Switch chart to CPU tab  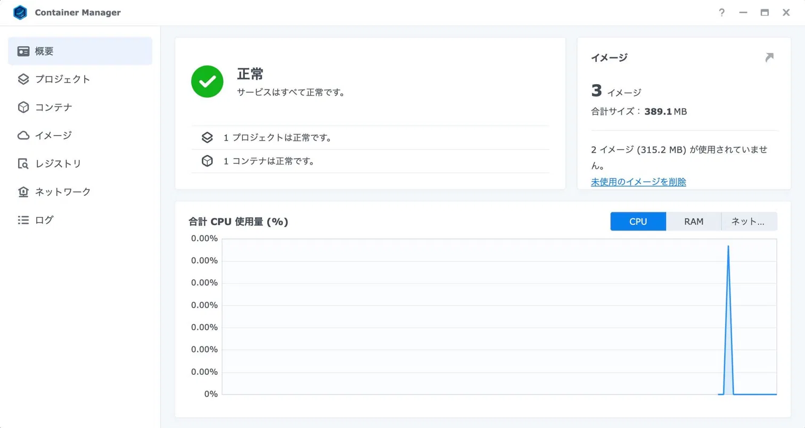[x=638, y=221]
